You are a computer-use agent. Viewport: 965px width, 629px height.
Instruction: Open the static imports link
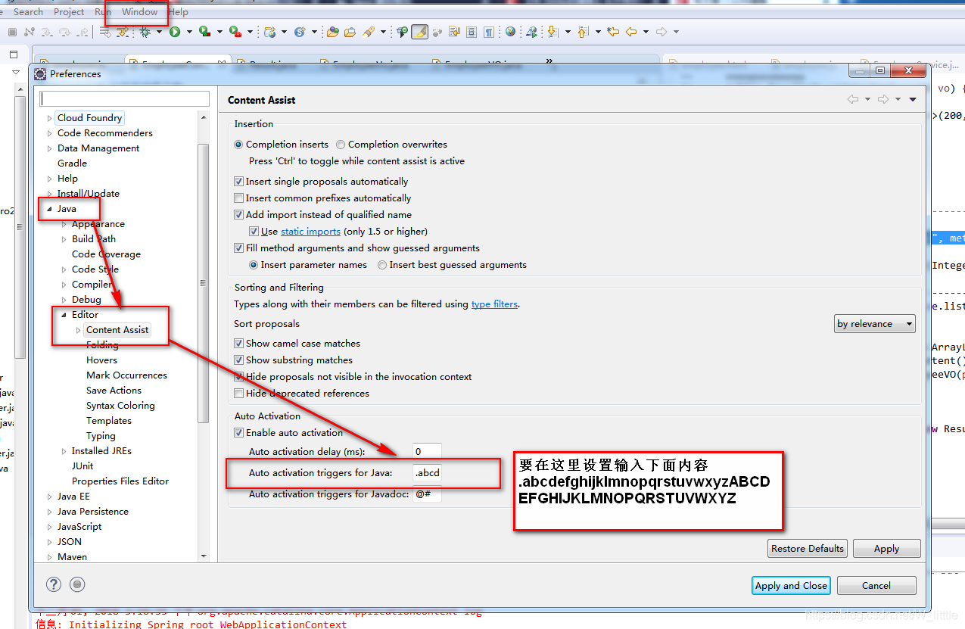(310, 232)
